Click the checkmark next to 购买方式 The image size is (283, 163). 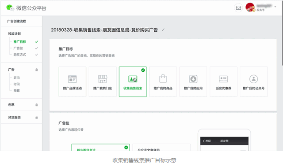click(37, 55)
